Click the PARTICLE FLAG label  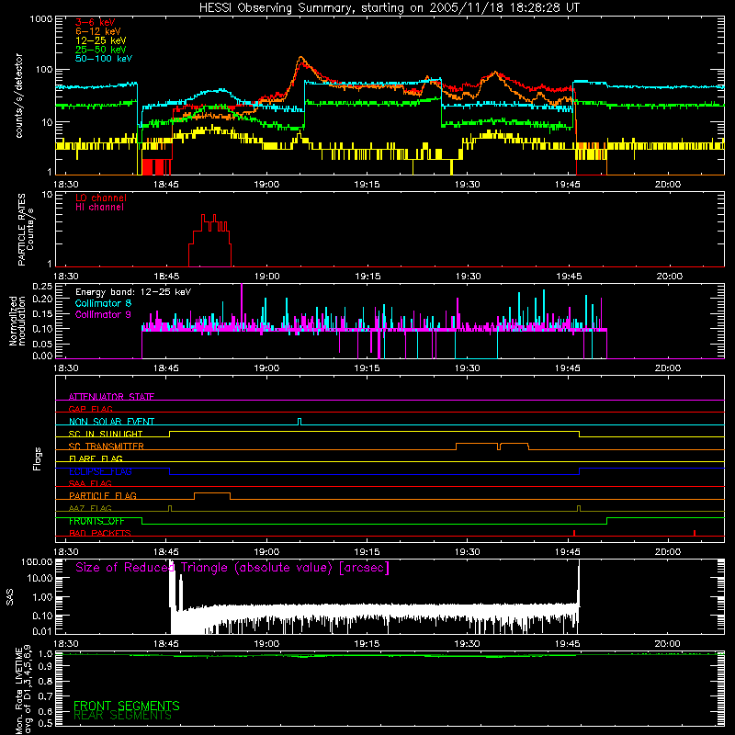tap(103, 495)
